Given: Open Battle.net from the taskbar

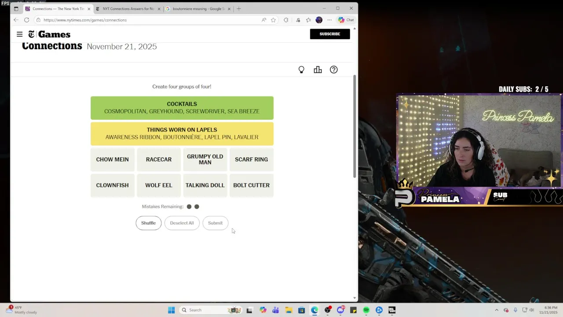Looking at the screenshot, I should coord(379,310).
